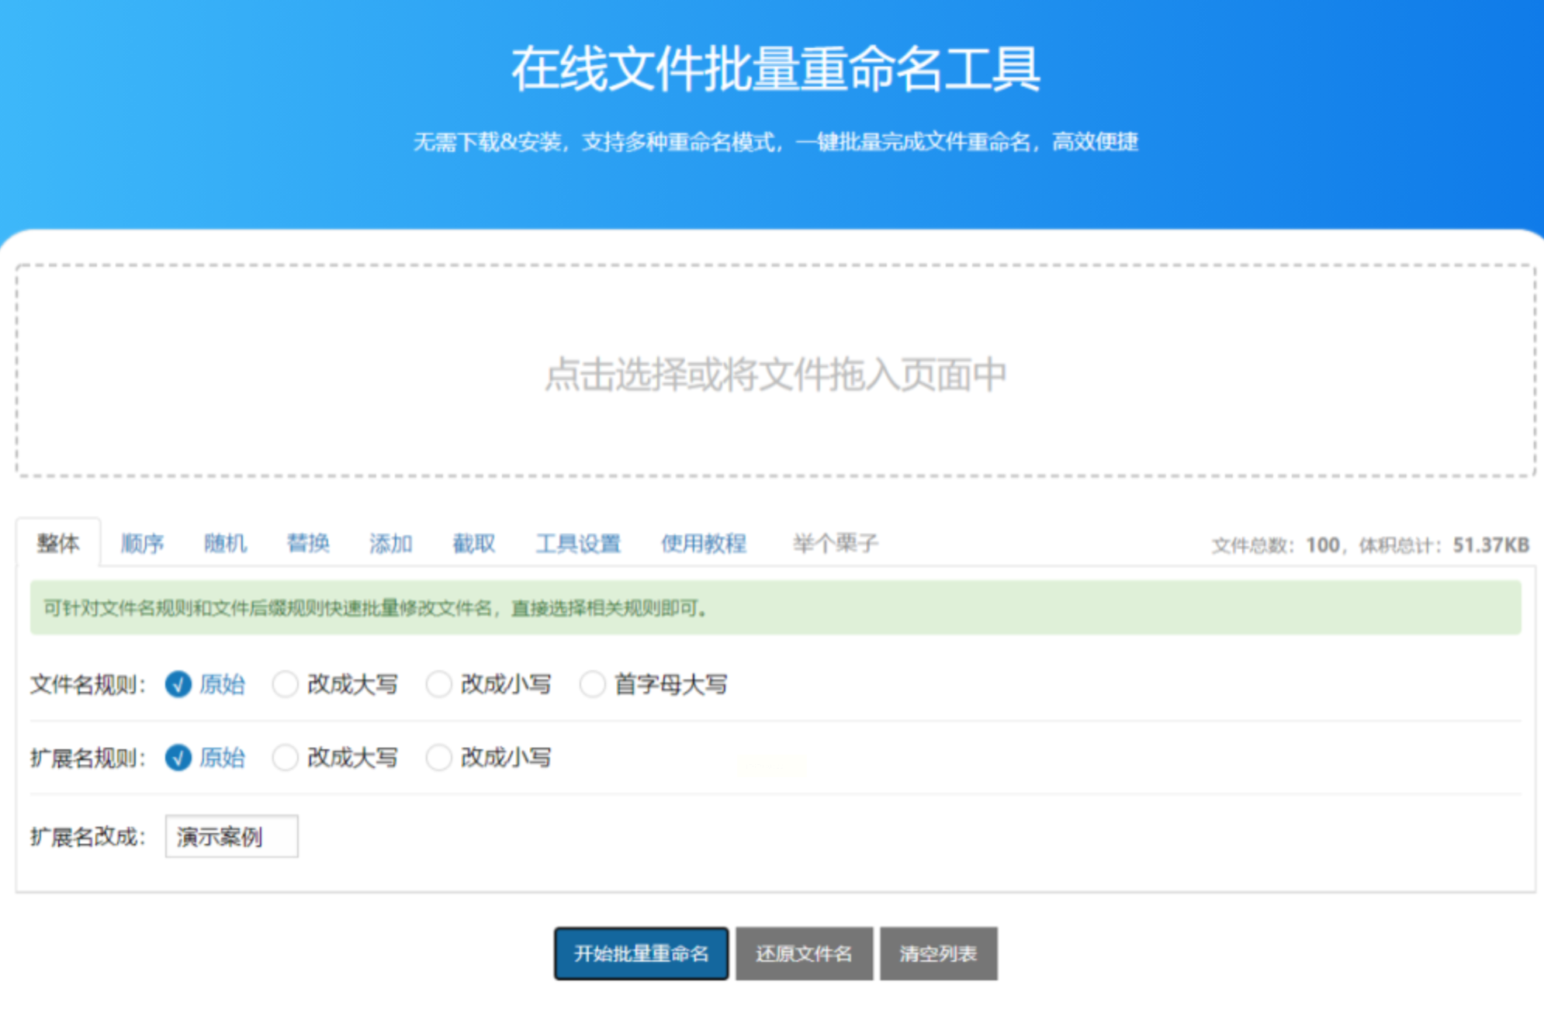Select 改成小写 for 文件名规则

439,685
